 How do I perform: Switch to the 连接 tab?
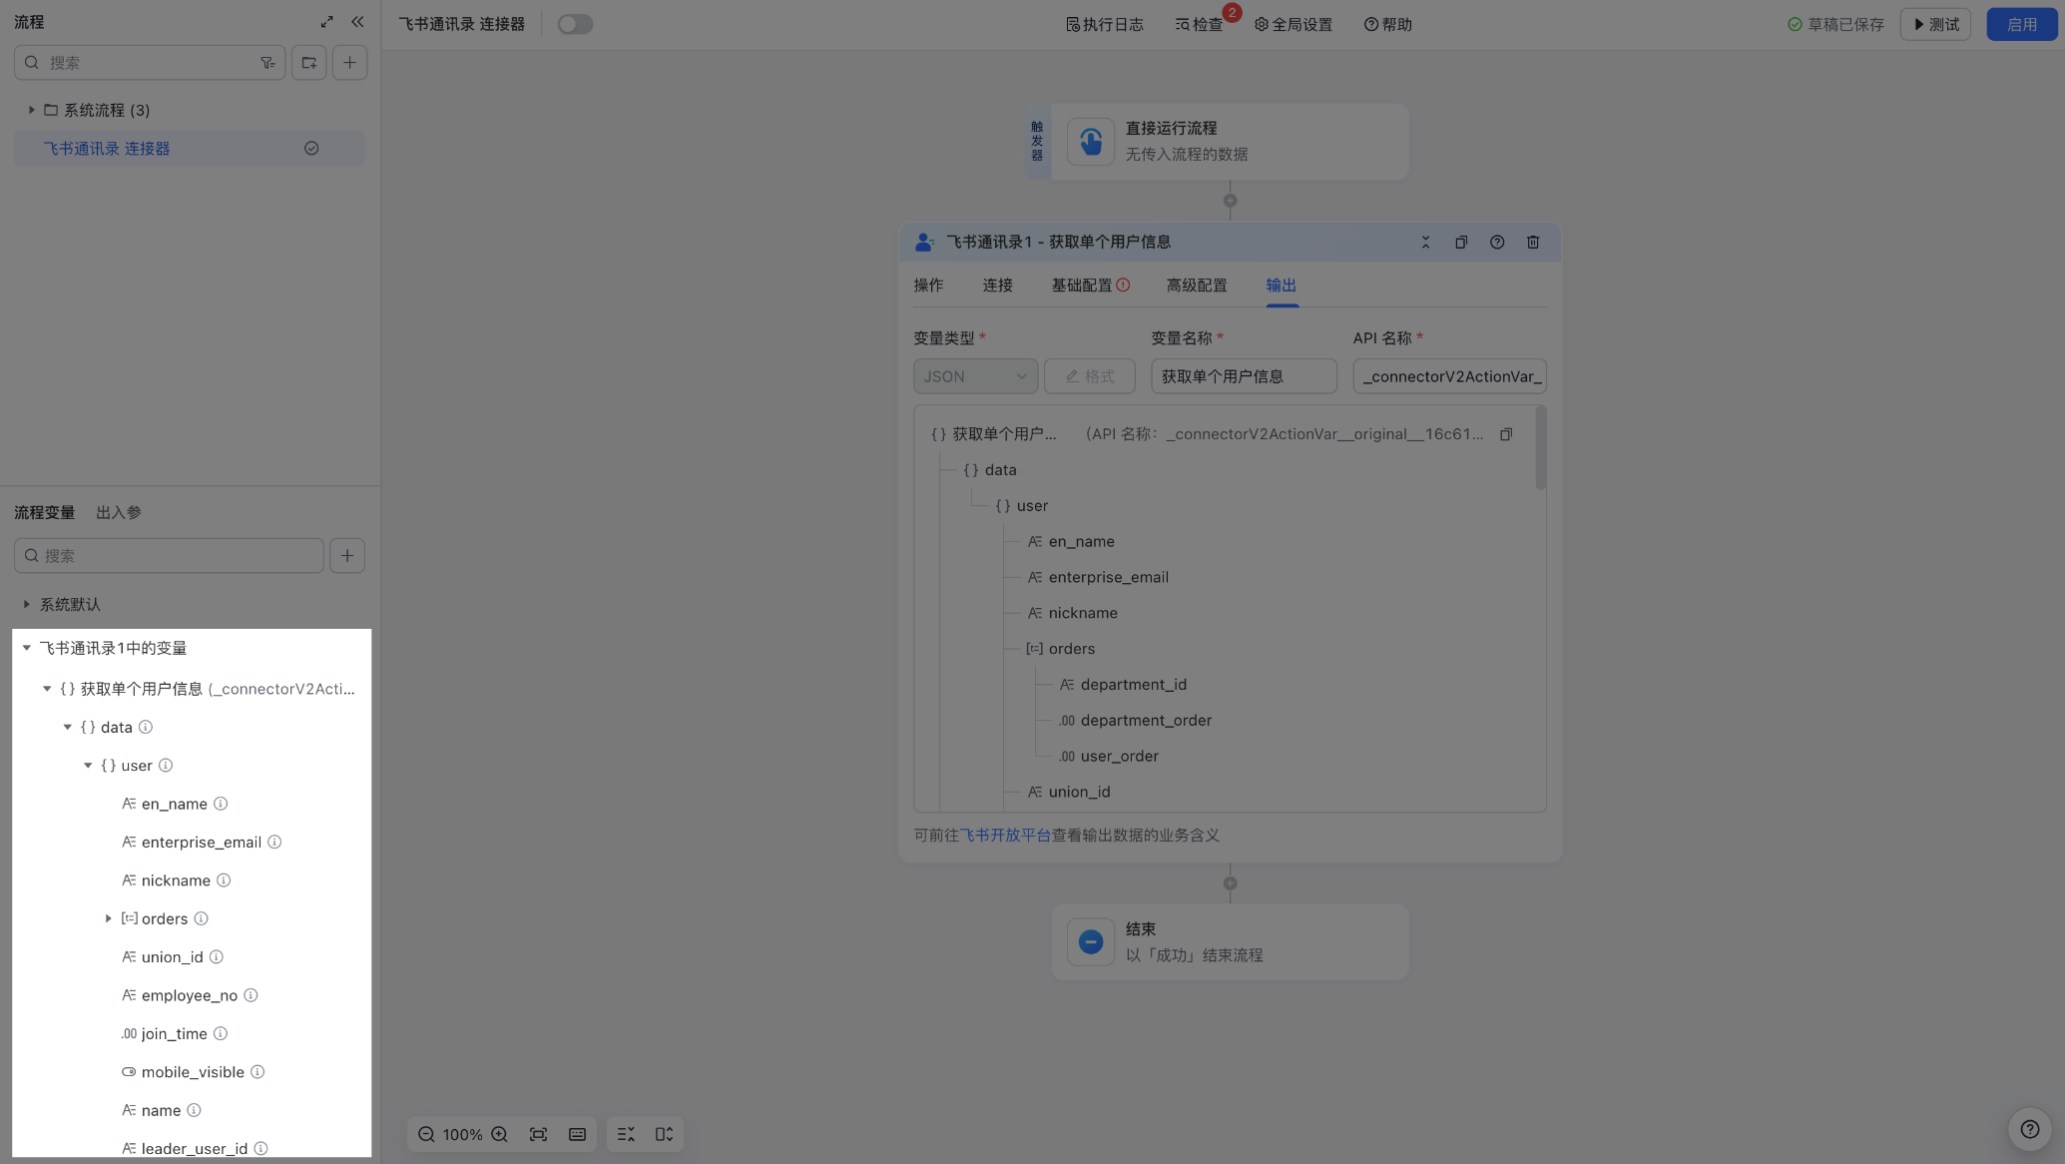pyautogui.click(x=997, y=286)
